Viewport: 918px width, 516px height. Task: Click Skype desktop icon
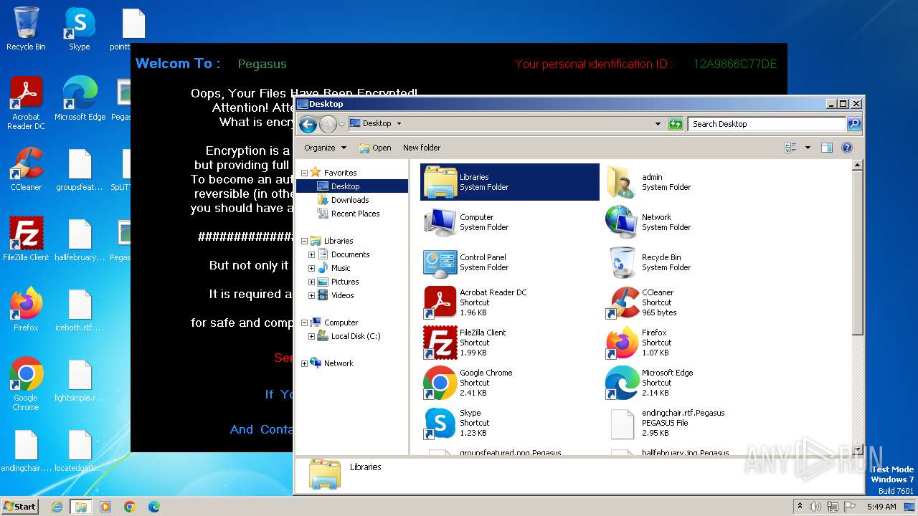pyautogui.click(x=79, y=29)
